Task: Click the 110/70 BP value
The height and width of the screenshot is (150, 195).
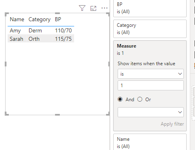Action: pos(63,31)
